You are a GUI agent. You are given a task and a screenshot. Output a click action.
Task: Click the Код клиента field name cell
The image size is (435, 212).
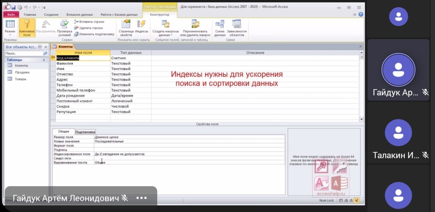(x=83, y=58)
